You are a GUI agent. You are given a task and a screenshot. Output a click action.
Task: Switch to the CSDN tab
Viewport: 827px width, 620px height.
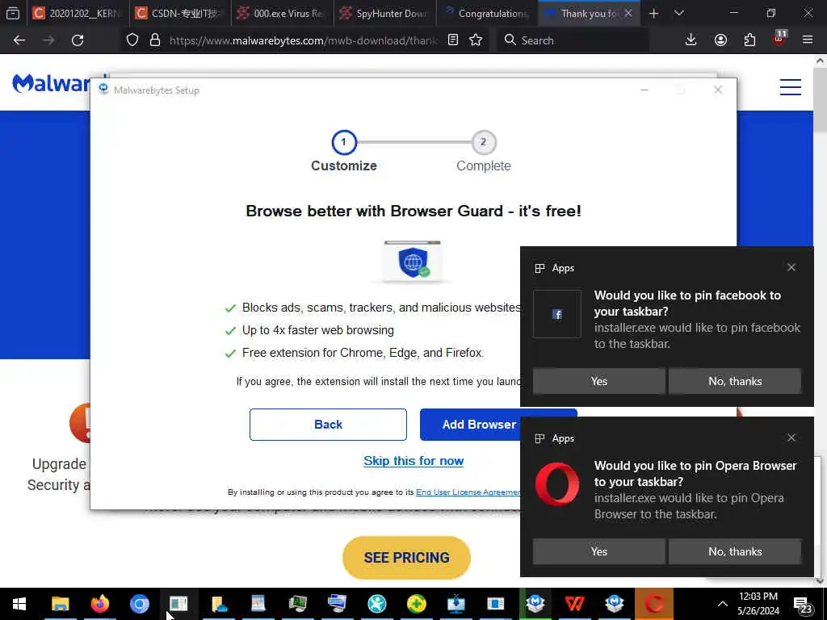(180, 13)
